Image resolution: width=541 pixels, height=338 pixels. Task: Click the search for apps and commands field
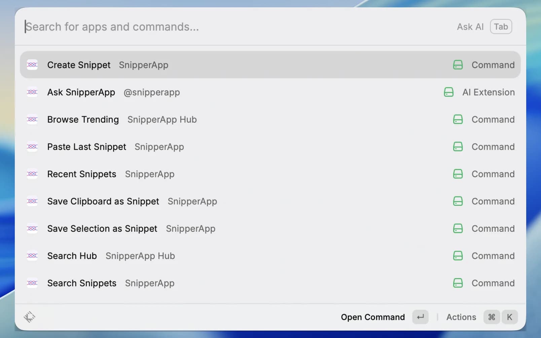[236, 27]
